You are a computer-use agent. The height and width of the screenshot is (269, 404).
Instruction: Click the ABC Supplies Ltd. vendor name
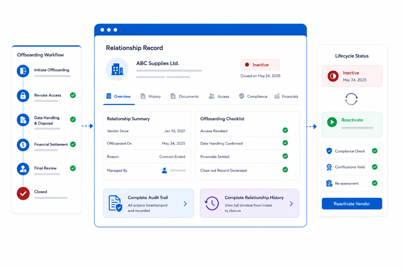158,63
